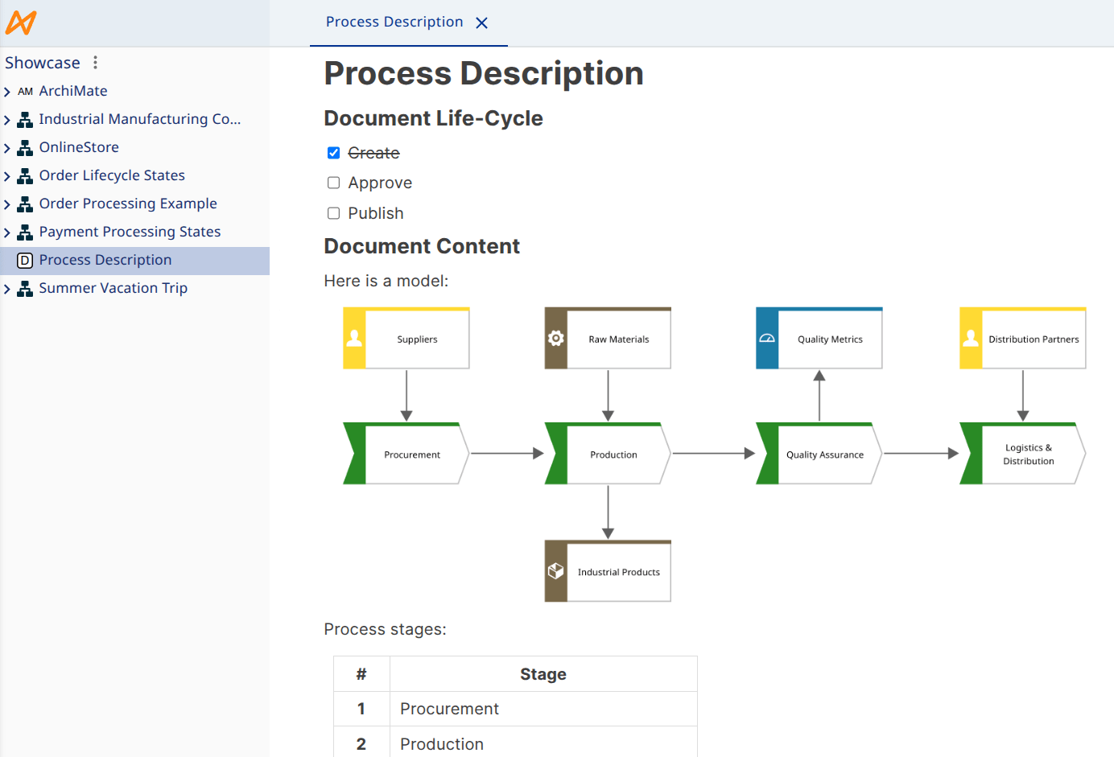The height and width of the screenshot is (757, 1114).
Task: Click the AM icon beside ArchiMate
Action: click(25, 91)
